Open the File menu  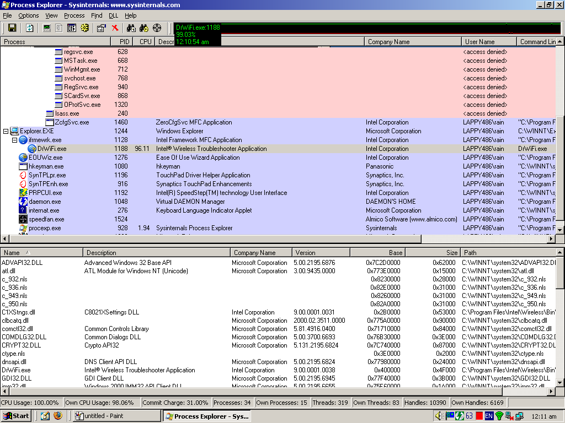[7, 15]
